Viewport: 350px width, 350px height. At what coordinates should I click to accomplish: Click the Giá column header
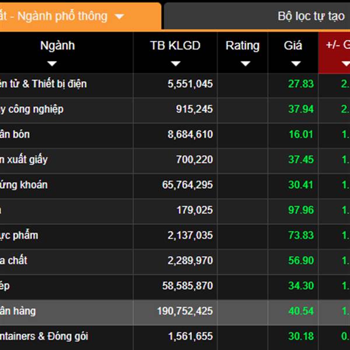coord(293,46)
